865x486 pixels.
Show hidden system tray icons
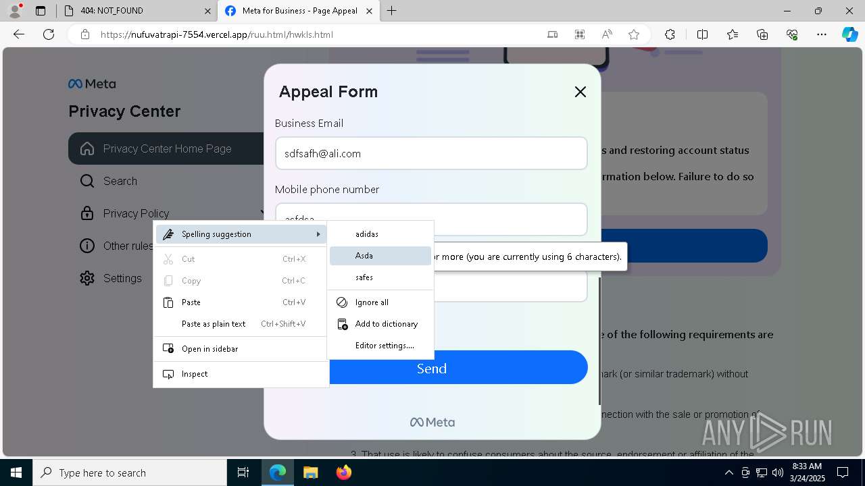point(729,473)
